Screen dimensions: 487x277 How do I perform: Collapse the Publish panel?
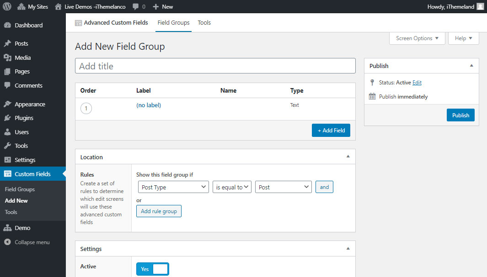[x=471, y=65]
